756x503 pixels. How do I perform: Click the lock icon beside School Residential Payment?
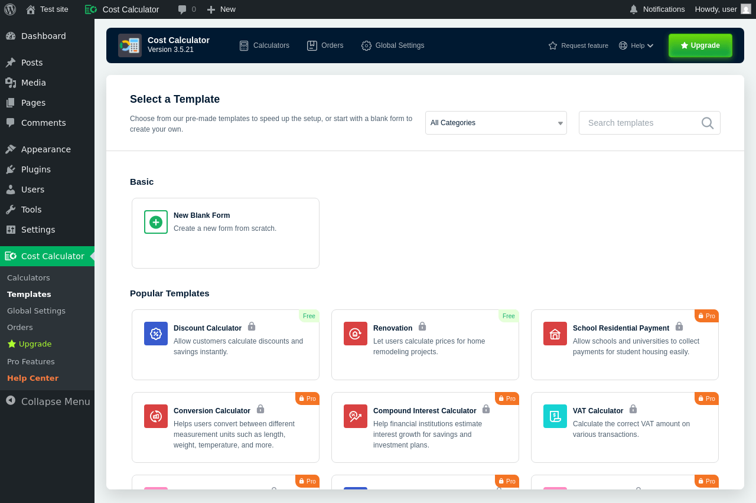679,326
